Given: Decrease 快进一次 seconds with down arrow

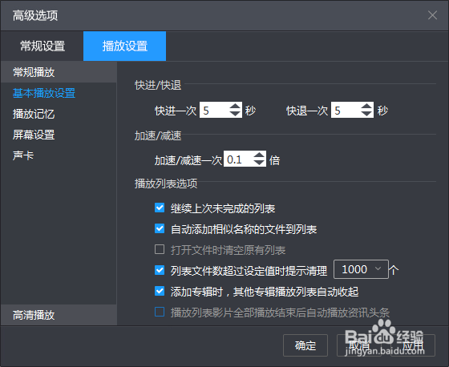Looking at the screenshot, I should [235, 113].
